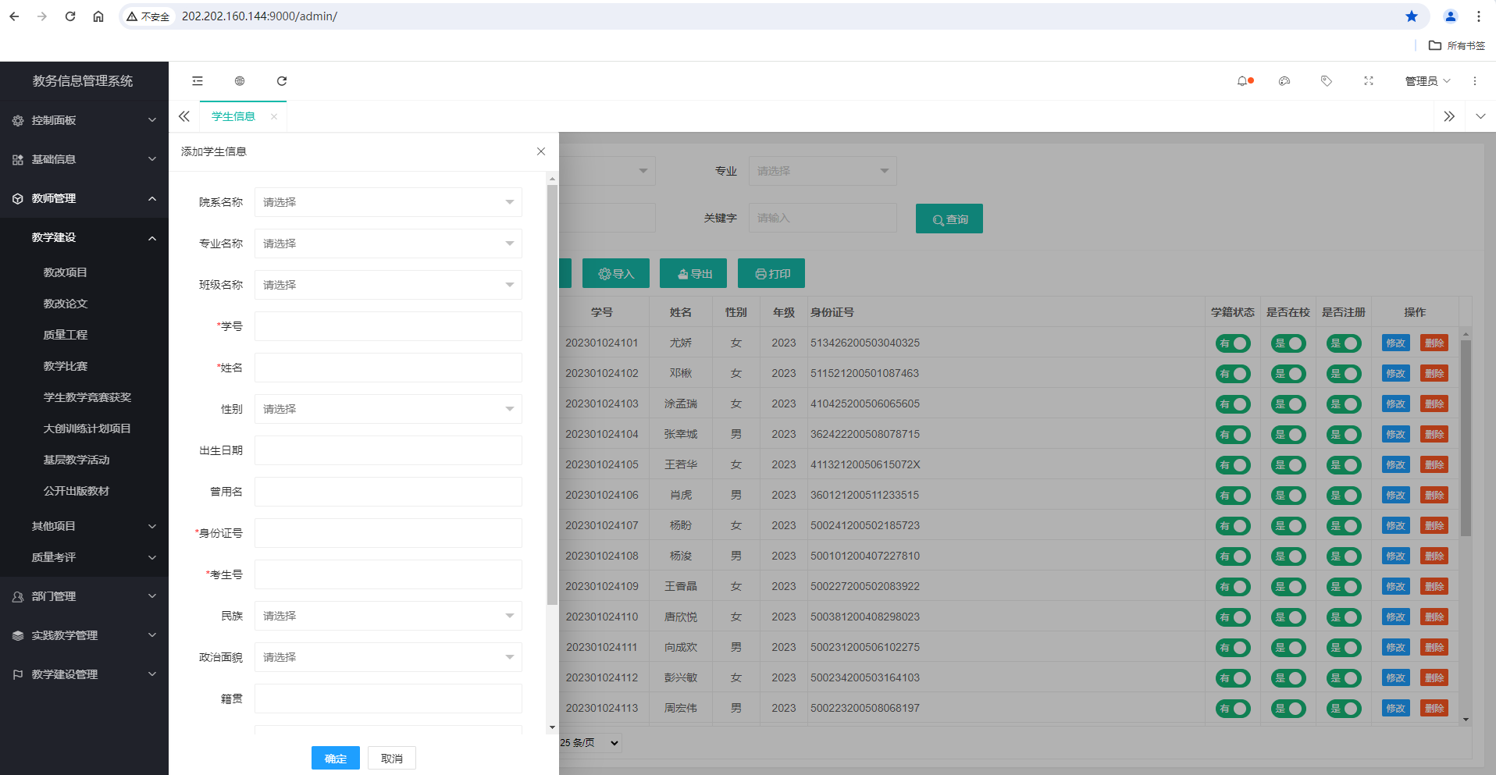Expand the 基础信息 sidebar menu
The height and width of the screenshot is (775, 1496).
pyautogui.click(x=84, y=159)
